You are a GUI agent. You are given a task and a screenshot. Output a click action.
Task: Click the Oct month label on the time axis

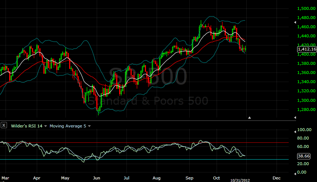(x=217, y=178)
